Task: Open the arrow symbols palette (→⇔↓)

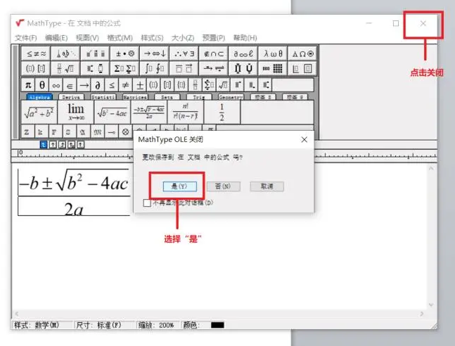Action: point(155,53)
